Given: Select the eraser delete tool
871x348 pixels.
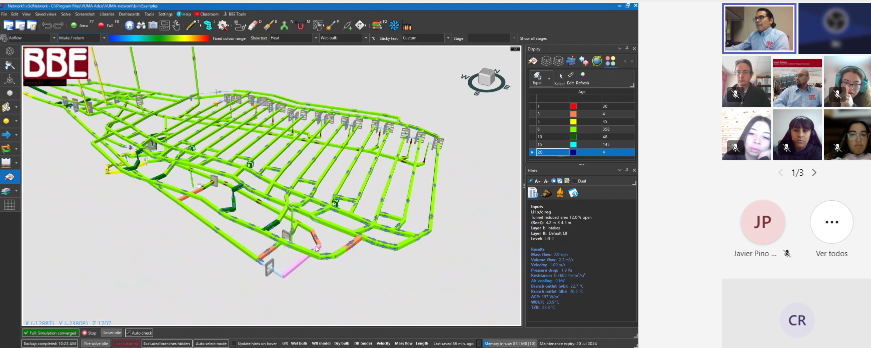Looking at the screenshot, I should coord(253,25).
